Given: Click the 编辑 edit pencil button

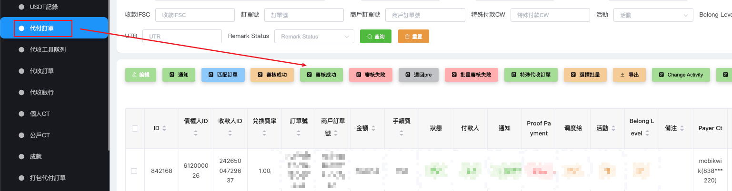Looking at the screenshot, I should [x=140, y=75].
